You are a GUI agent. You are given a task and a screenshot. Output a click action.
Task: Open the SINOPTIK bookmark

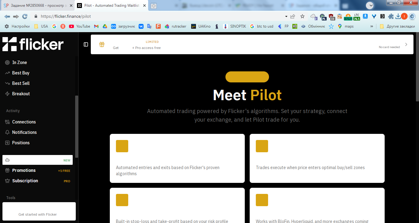[x=234, y=26]
